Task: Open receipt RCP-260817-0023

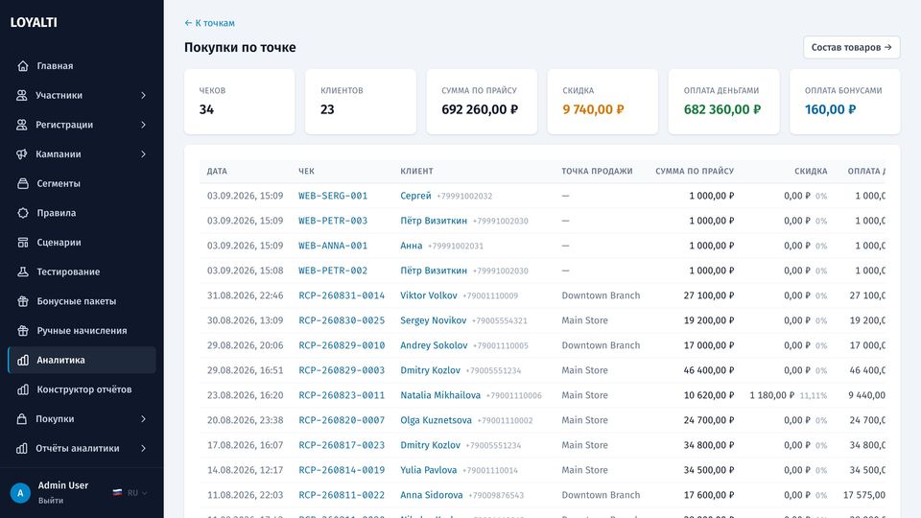Action: point(342,445)
